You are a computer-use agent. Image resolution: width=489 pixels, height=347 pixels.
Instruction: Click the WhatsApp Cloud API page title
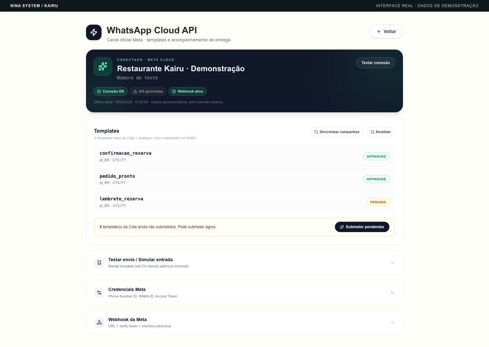(152, 30)
